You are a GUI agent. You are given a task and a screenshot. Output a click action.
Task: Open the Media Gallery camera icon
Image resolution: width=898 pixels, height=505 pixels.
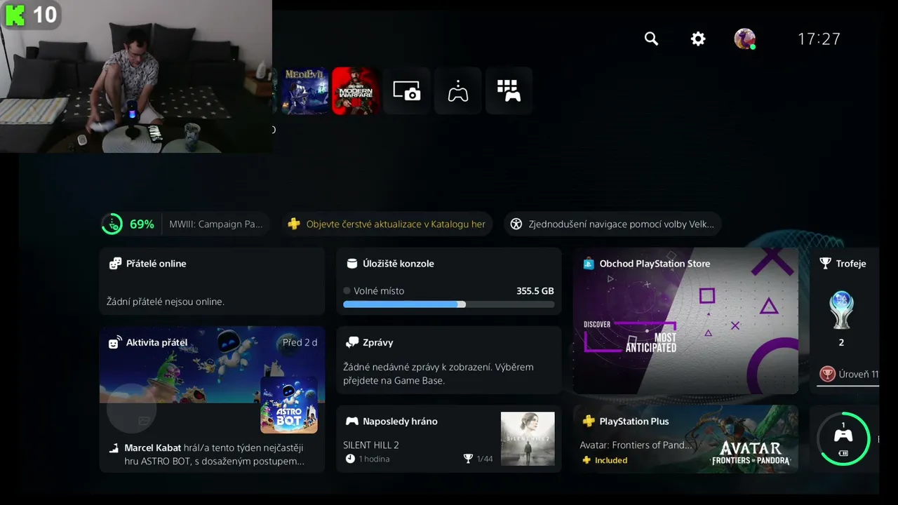click(x=407, y=90)
